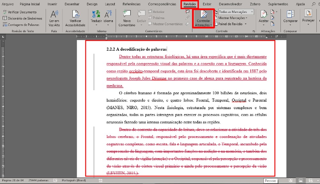The width and height of the screenshot is (320, 184).
Task: Open the Controle group dialog launcher
Action: [254, 31]
